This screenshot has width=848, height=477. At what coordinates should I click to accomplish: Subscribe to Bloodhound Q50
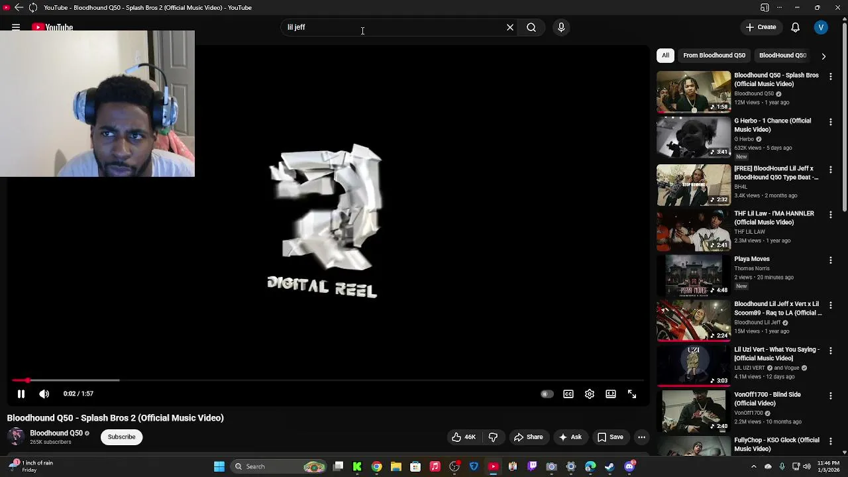121,437
